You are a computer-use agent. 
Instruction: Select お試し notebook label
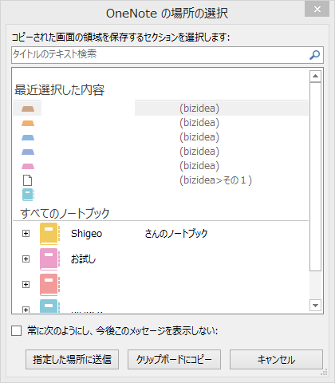coord(83,259)
